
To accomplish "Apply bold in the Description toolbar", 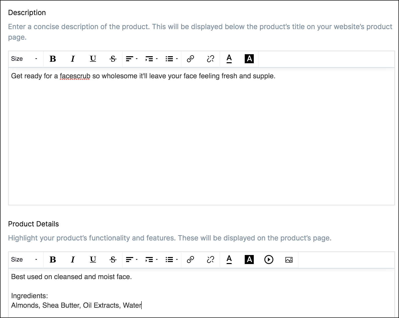I will pyautogui.click(x=53, y=59).
